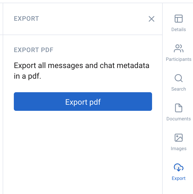Start downloading the chat as pdf
Screen dimensions: 193x194
(x=83, y=102)
